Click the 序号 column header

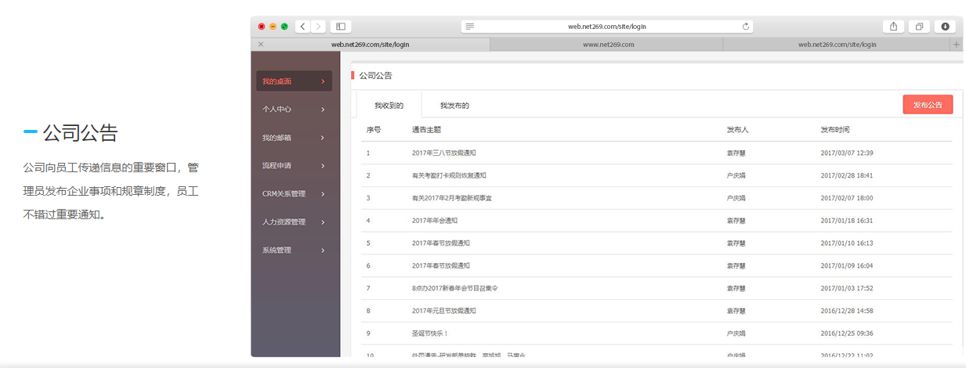click(x=374, y=130)
